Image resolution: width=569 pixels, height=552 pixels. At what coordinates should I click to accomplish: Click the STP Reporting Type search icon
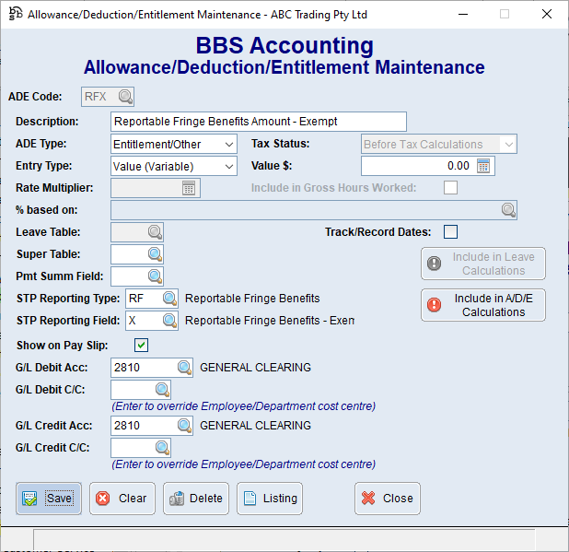click(x=169, y=299)
